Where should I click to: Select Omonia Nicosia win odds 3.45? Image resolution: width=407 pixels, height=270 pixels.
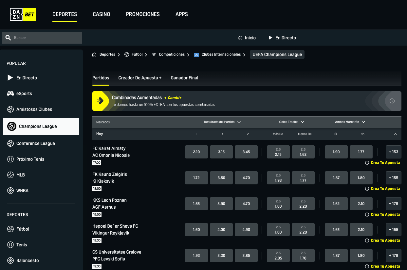246,152
